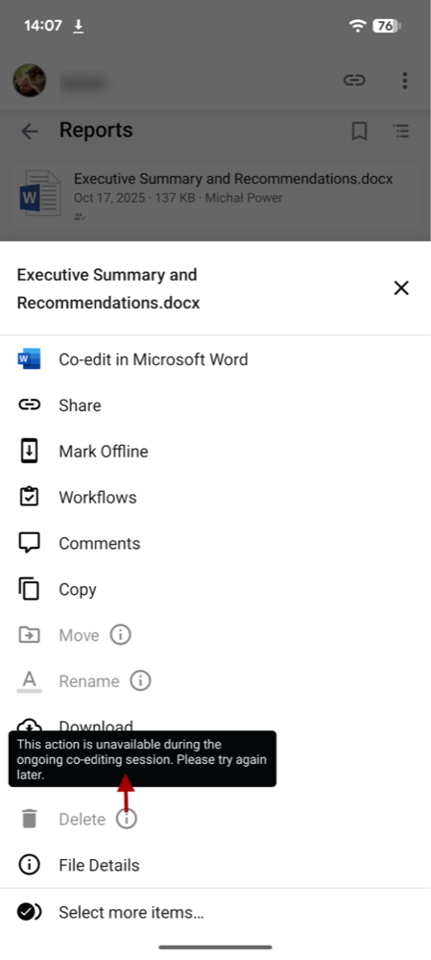This screenshot has height=960, width=431.
Task: Tap the Mark Offline phone-download icon
Action: point(30,452)
